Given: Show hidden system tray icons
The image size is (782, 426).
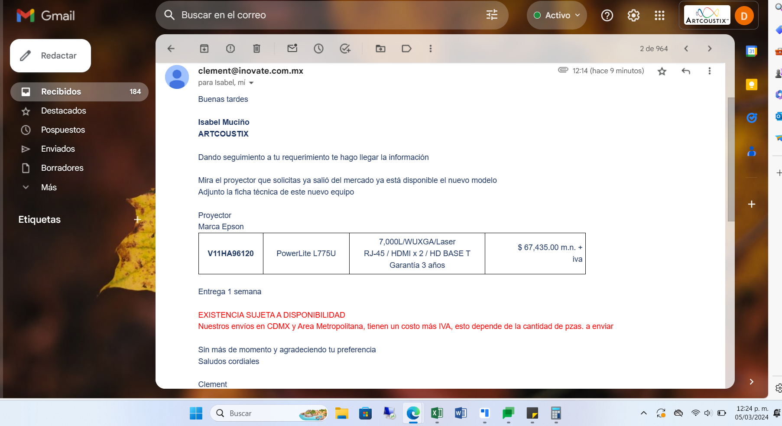Looking at the screenshot, I should click(644, 413).
